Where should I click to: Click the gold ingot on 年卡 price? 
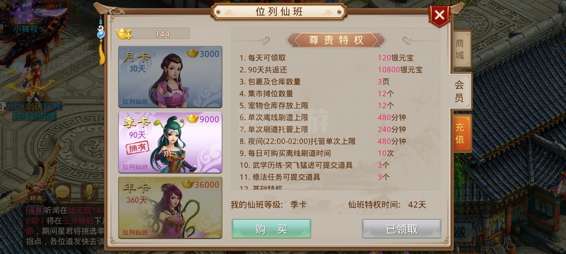tap(187, 184)
